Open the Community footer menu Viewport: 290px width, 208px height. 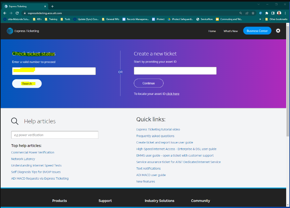(201, 201)
